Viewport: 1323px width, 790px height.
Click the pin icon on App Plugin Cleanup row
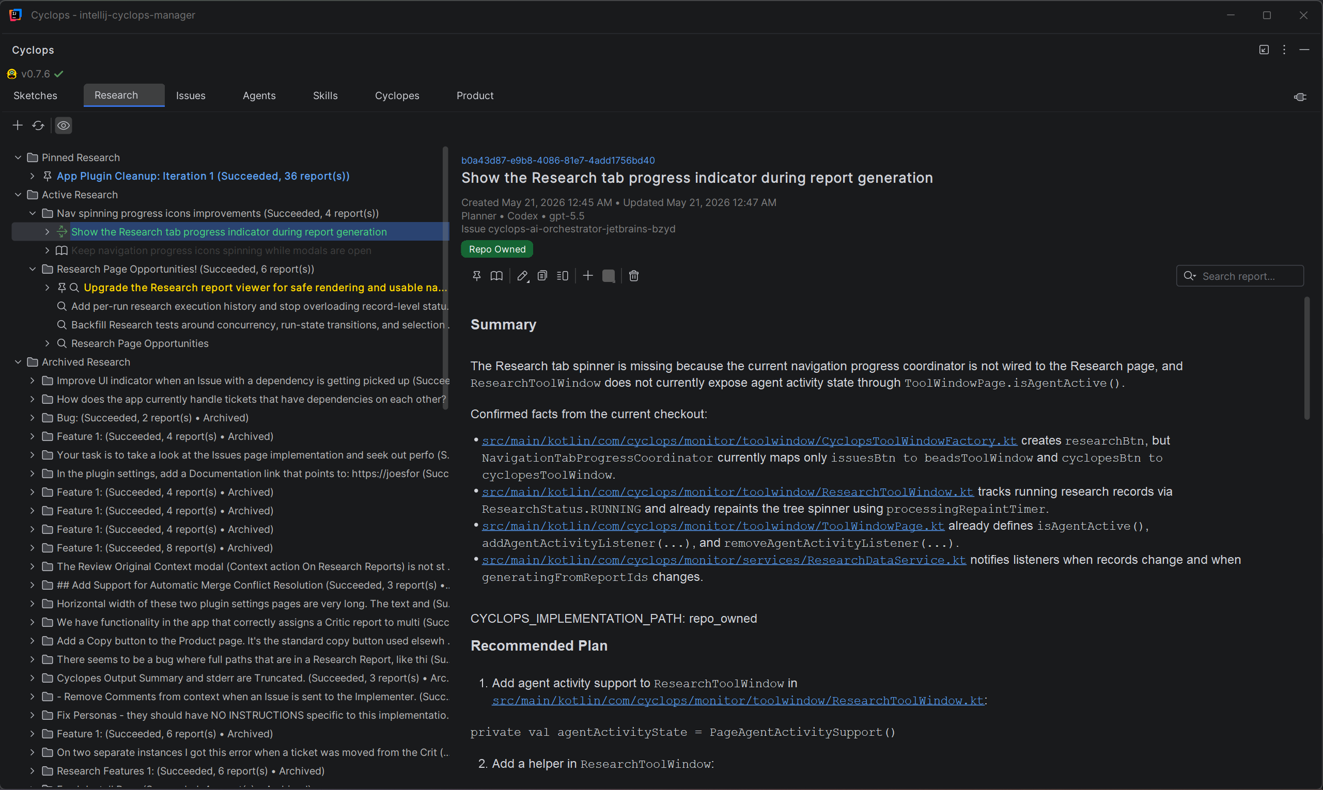tap(48, 176)
